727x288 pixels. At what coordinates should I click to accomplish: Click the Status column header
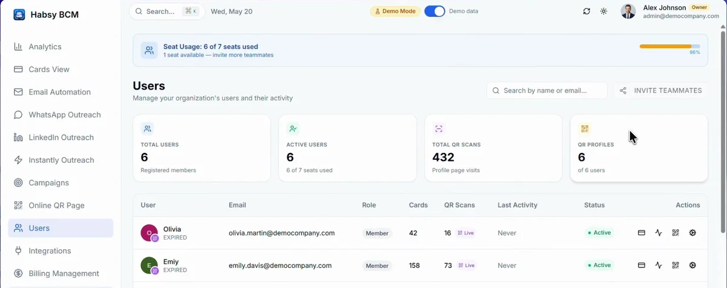[x=594, y=205]
